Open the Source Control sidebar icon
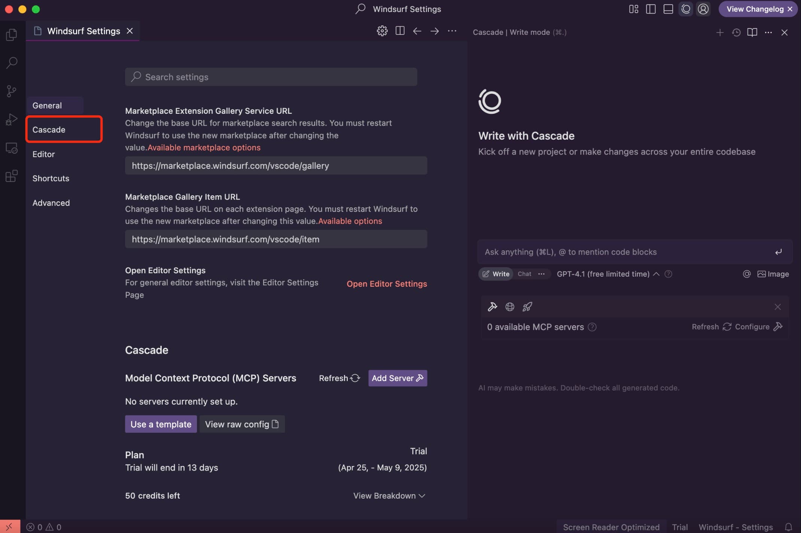The height and width of the screenshot is (533, 801). 12,91
